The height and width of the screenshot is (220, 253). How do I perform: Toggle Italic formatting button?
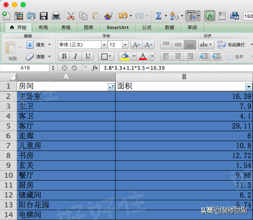point(75,56)
